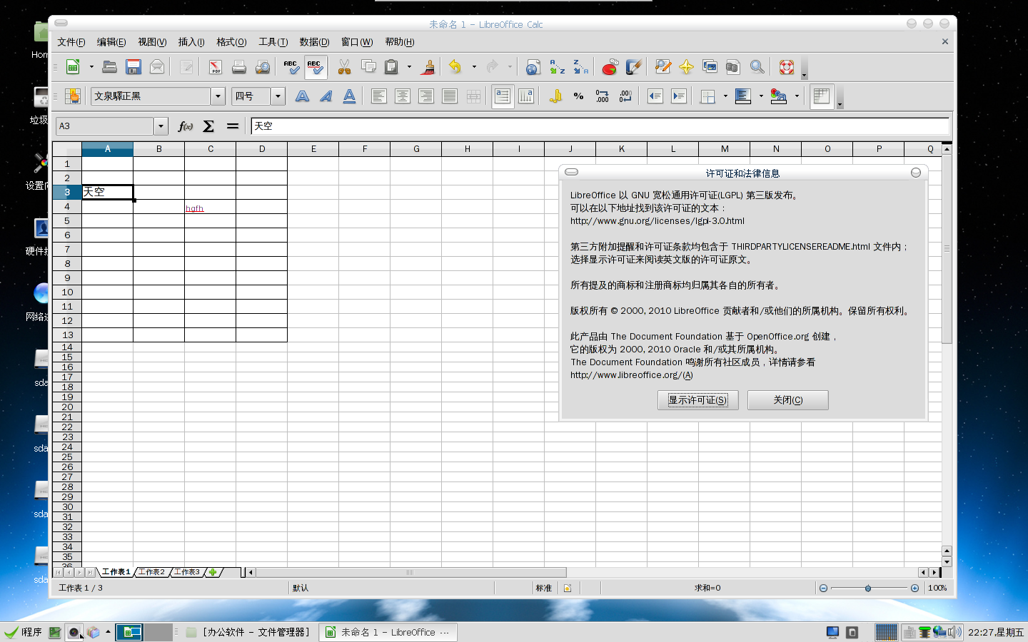The width and height of the screenshot is (1028, 642).
Task: Expand the Font Color arrow
Action: (797, 96)
